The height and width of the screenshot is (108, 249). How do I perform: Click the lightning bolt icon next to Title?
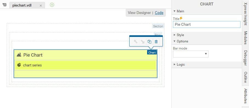pyautogui.click(x=181, y=19)
